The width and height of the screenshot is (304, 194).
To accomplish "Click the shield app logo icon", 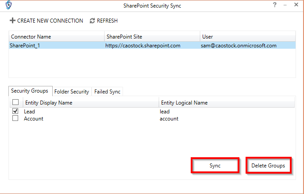I will point(8,5).
